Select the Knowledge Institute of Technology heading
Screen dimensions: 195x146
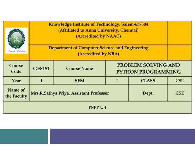(x=98, y=24)
